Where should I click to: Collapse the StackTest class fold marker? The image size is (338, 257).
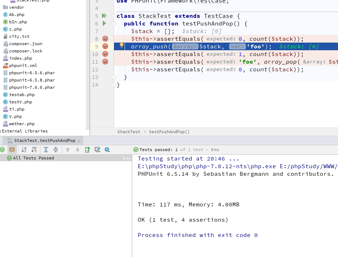tap(114, 16)
